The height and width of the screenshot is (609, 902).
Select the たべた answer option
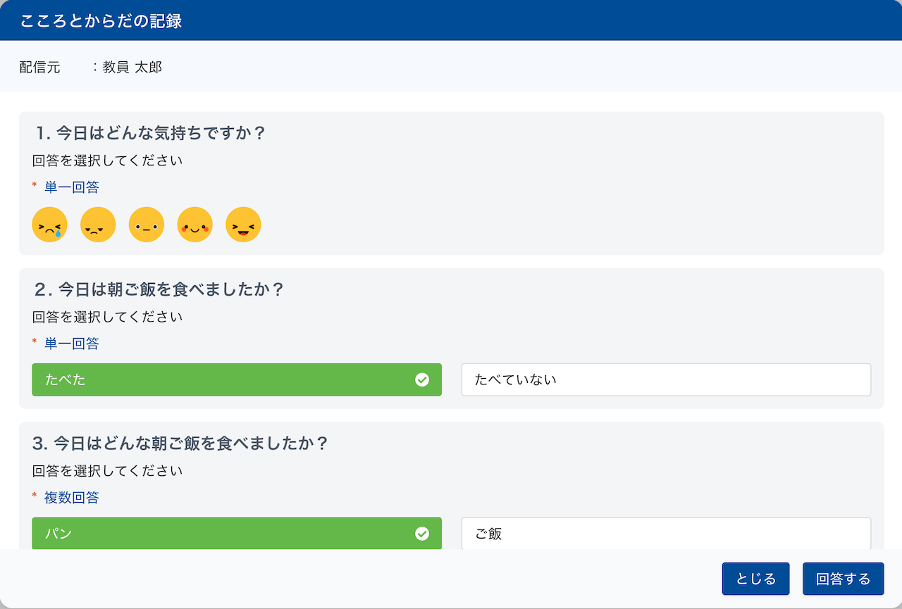(x=237, y=379)
